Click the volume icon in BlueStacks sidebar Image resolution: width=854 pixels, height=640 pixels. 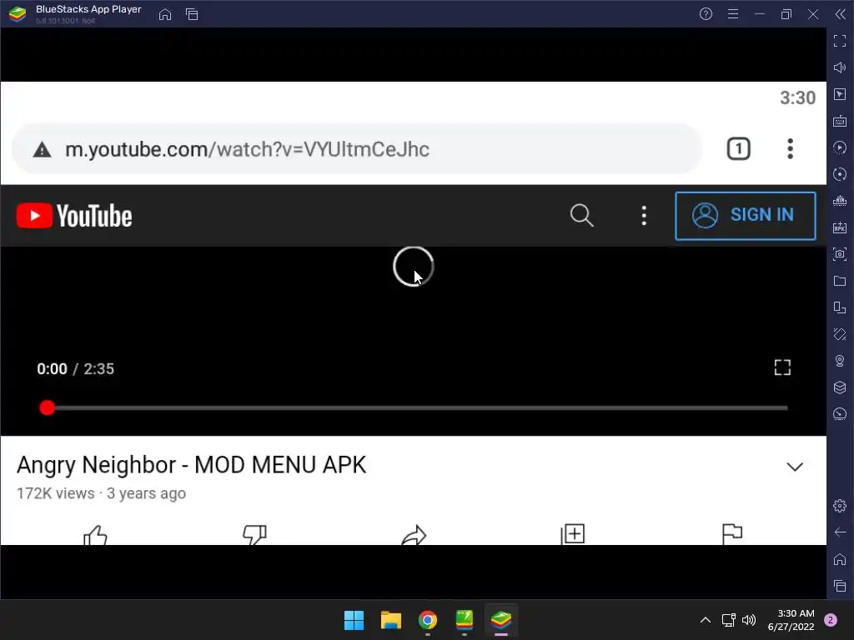[x=840, y=67]
